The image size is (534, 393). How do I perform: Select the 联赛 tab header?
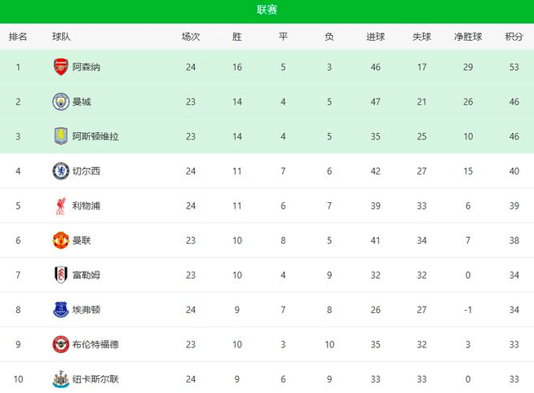pyautogui.click(x=267, y=10)
